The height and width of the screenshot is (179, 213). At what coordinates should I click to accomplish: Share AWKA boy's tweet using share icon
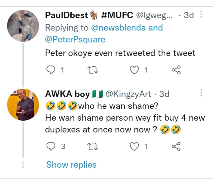(176, 146)
